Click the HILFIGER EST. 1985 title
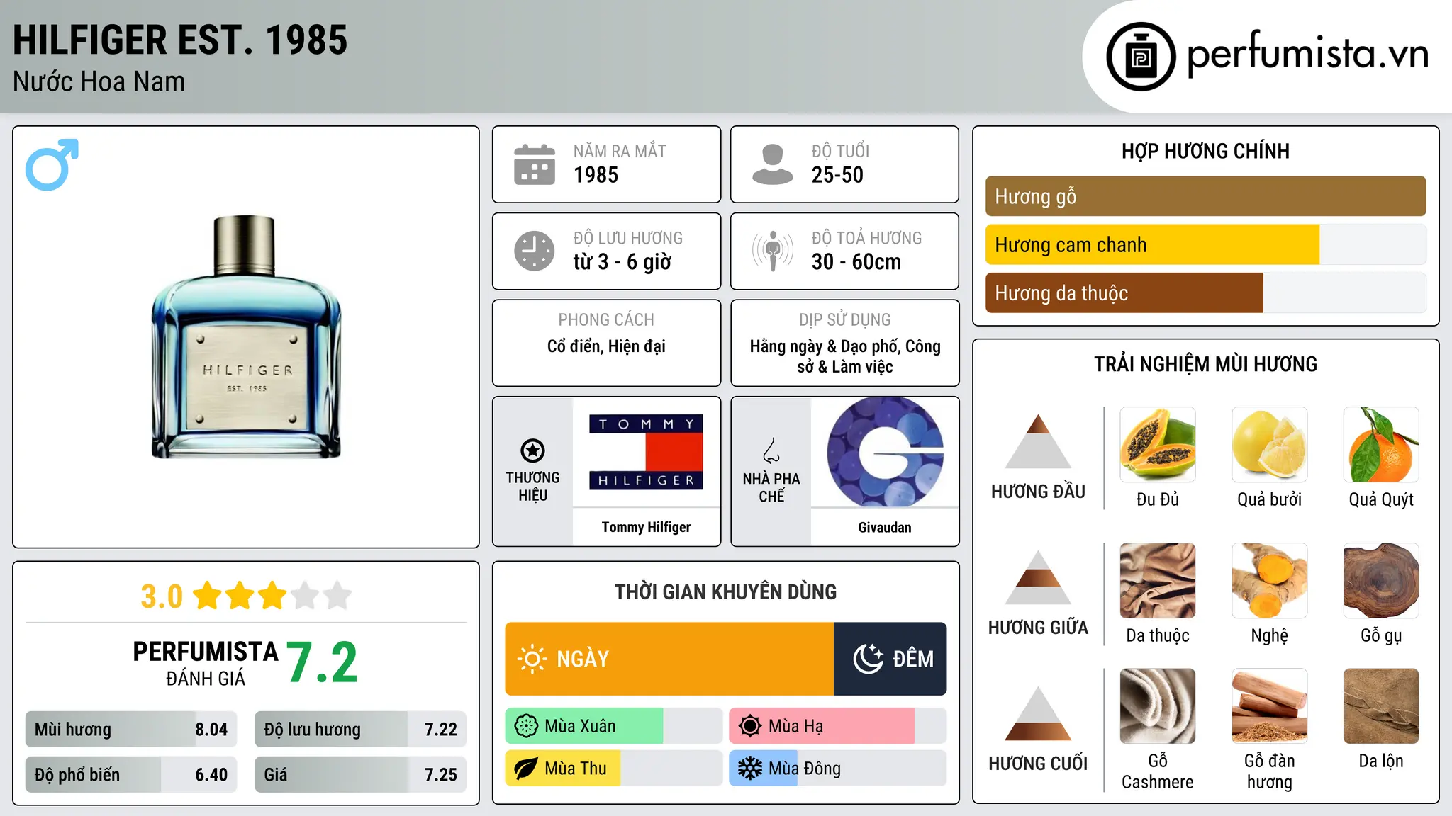This screenshot has height=816, width=1452. point(180,40)
